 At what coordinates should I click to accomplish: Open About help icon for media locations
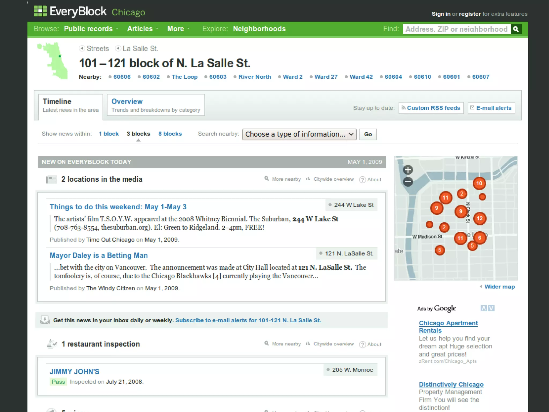pos(362,180)
